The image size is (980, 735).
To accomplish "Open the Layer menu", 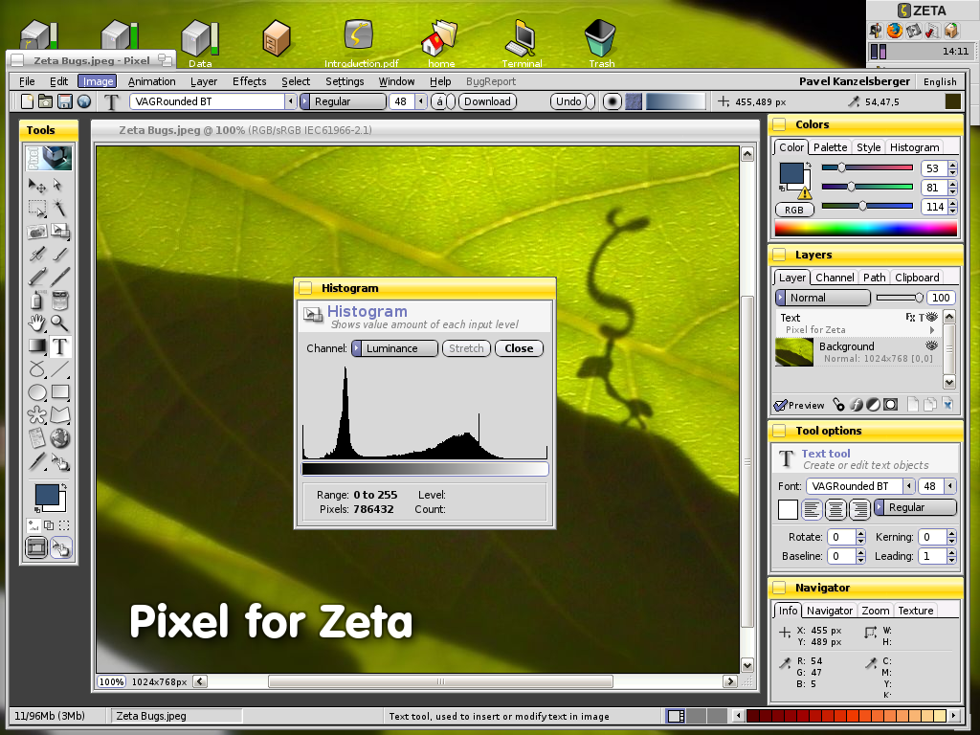I will 204,81.
